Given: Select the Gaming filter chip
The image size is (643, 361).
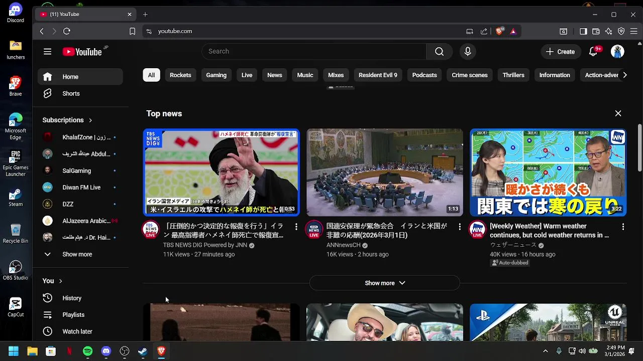Looking at the screenshot, I should [x=216, y=75].
